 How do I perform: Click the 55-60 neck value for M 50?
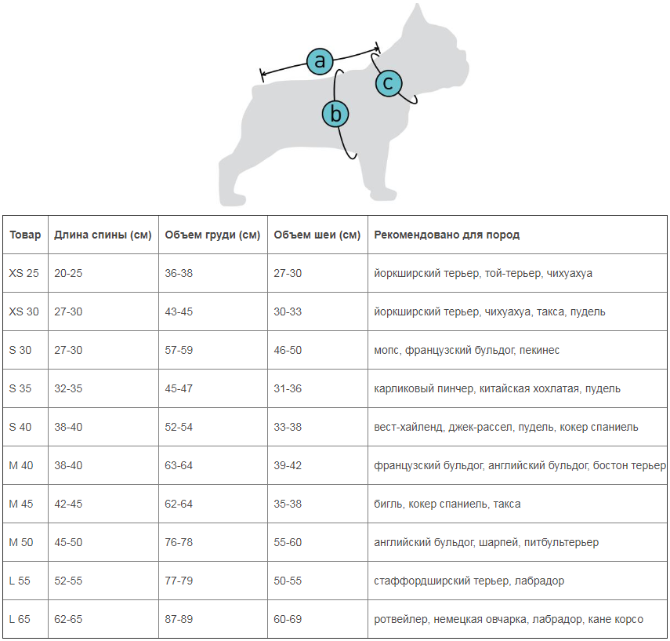288,543
